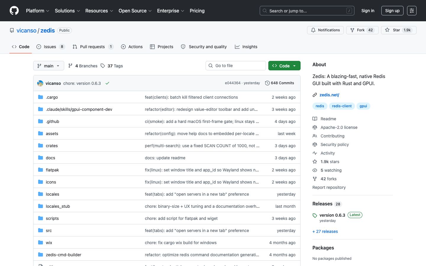Click the star icon next to 1.9k stars
Viewport: 426px width, 266px height.
point(315,162)
